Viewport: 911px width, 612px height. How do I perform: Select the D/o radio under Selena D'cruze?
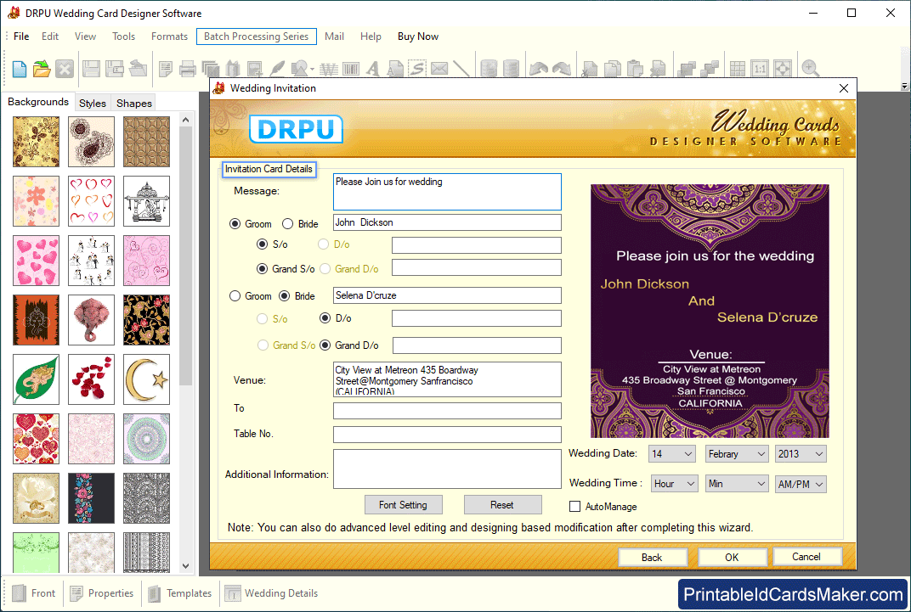[x=325, y=318]
